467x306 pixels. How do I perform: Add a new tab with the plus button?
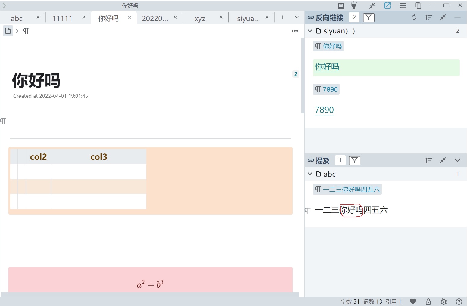[x=282, y=17]
